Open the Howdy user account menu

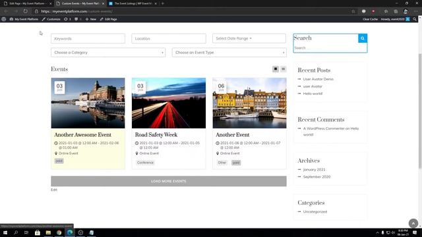click(395, 19)
